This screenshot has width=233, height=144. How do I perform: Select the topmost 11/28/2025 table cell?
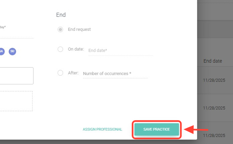(x=214, y=80)
